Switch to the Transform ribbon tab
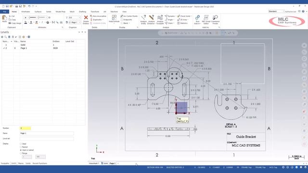This screenshot has width=308, height=173. 95,12
